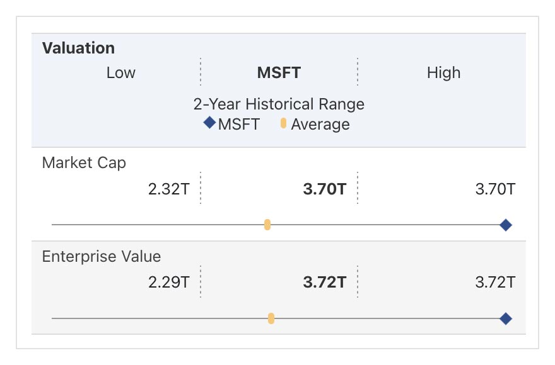Screen dimensions: 555x365
Task: Click the Average legend text label
Action: pyautogui.click(x=320, y=124)
